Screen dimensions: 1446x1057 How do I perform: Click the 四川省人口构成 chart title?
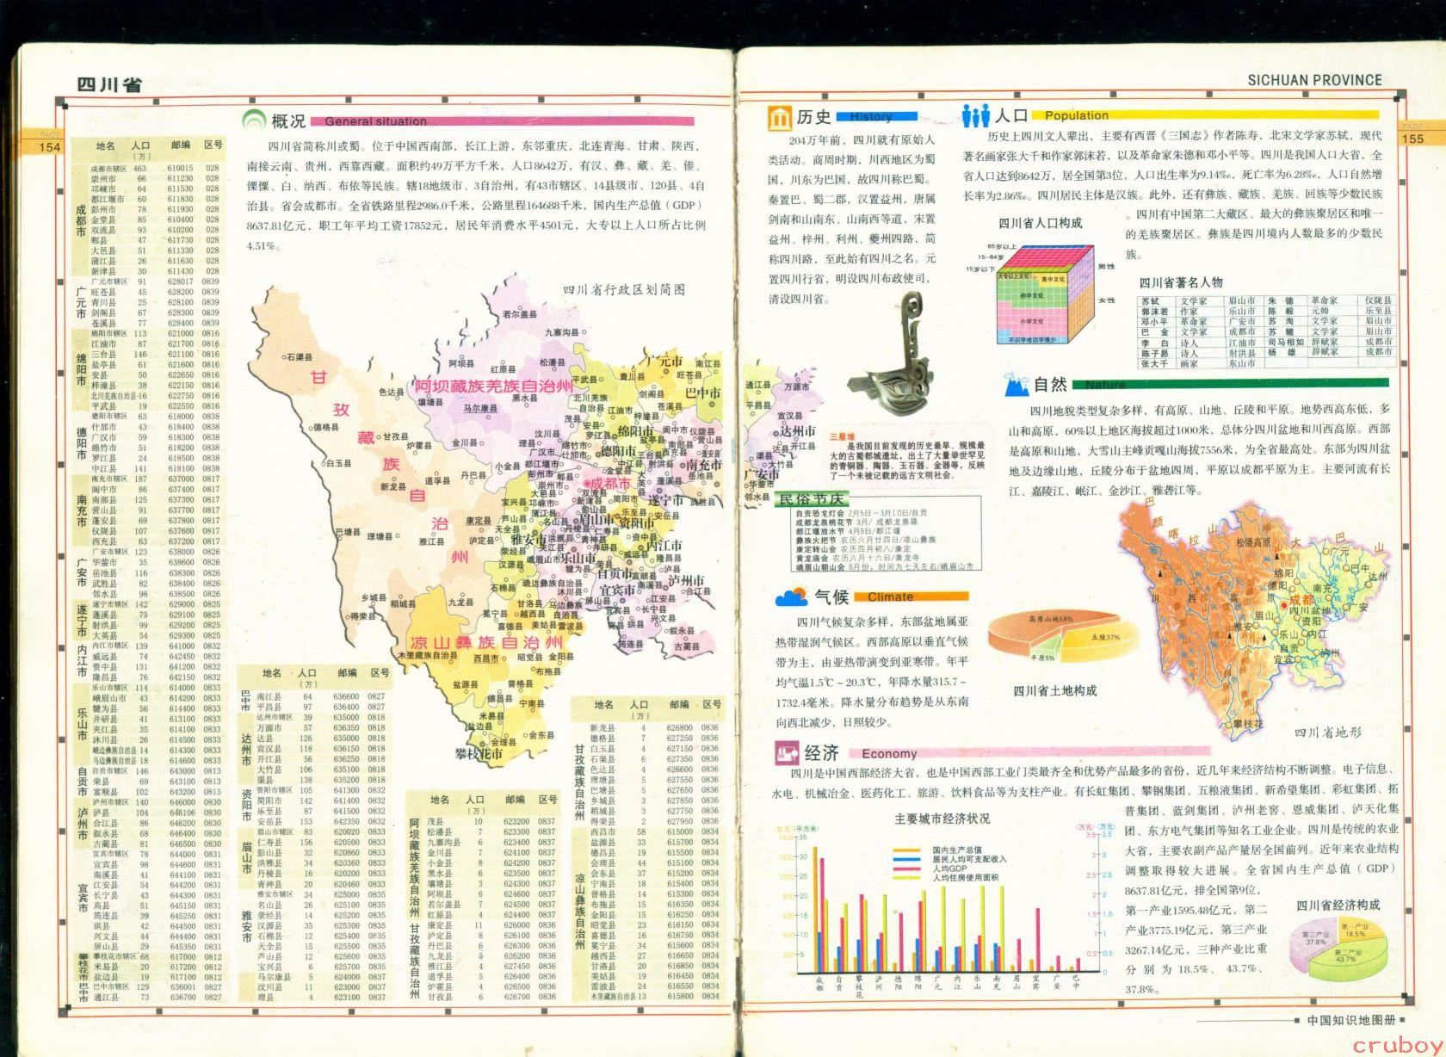pyautogui.click(x=1041, y=223)
